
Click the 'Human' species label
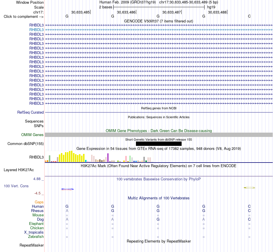[38, 207]
